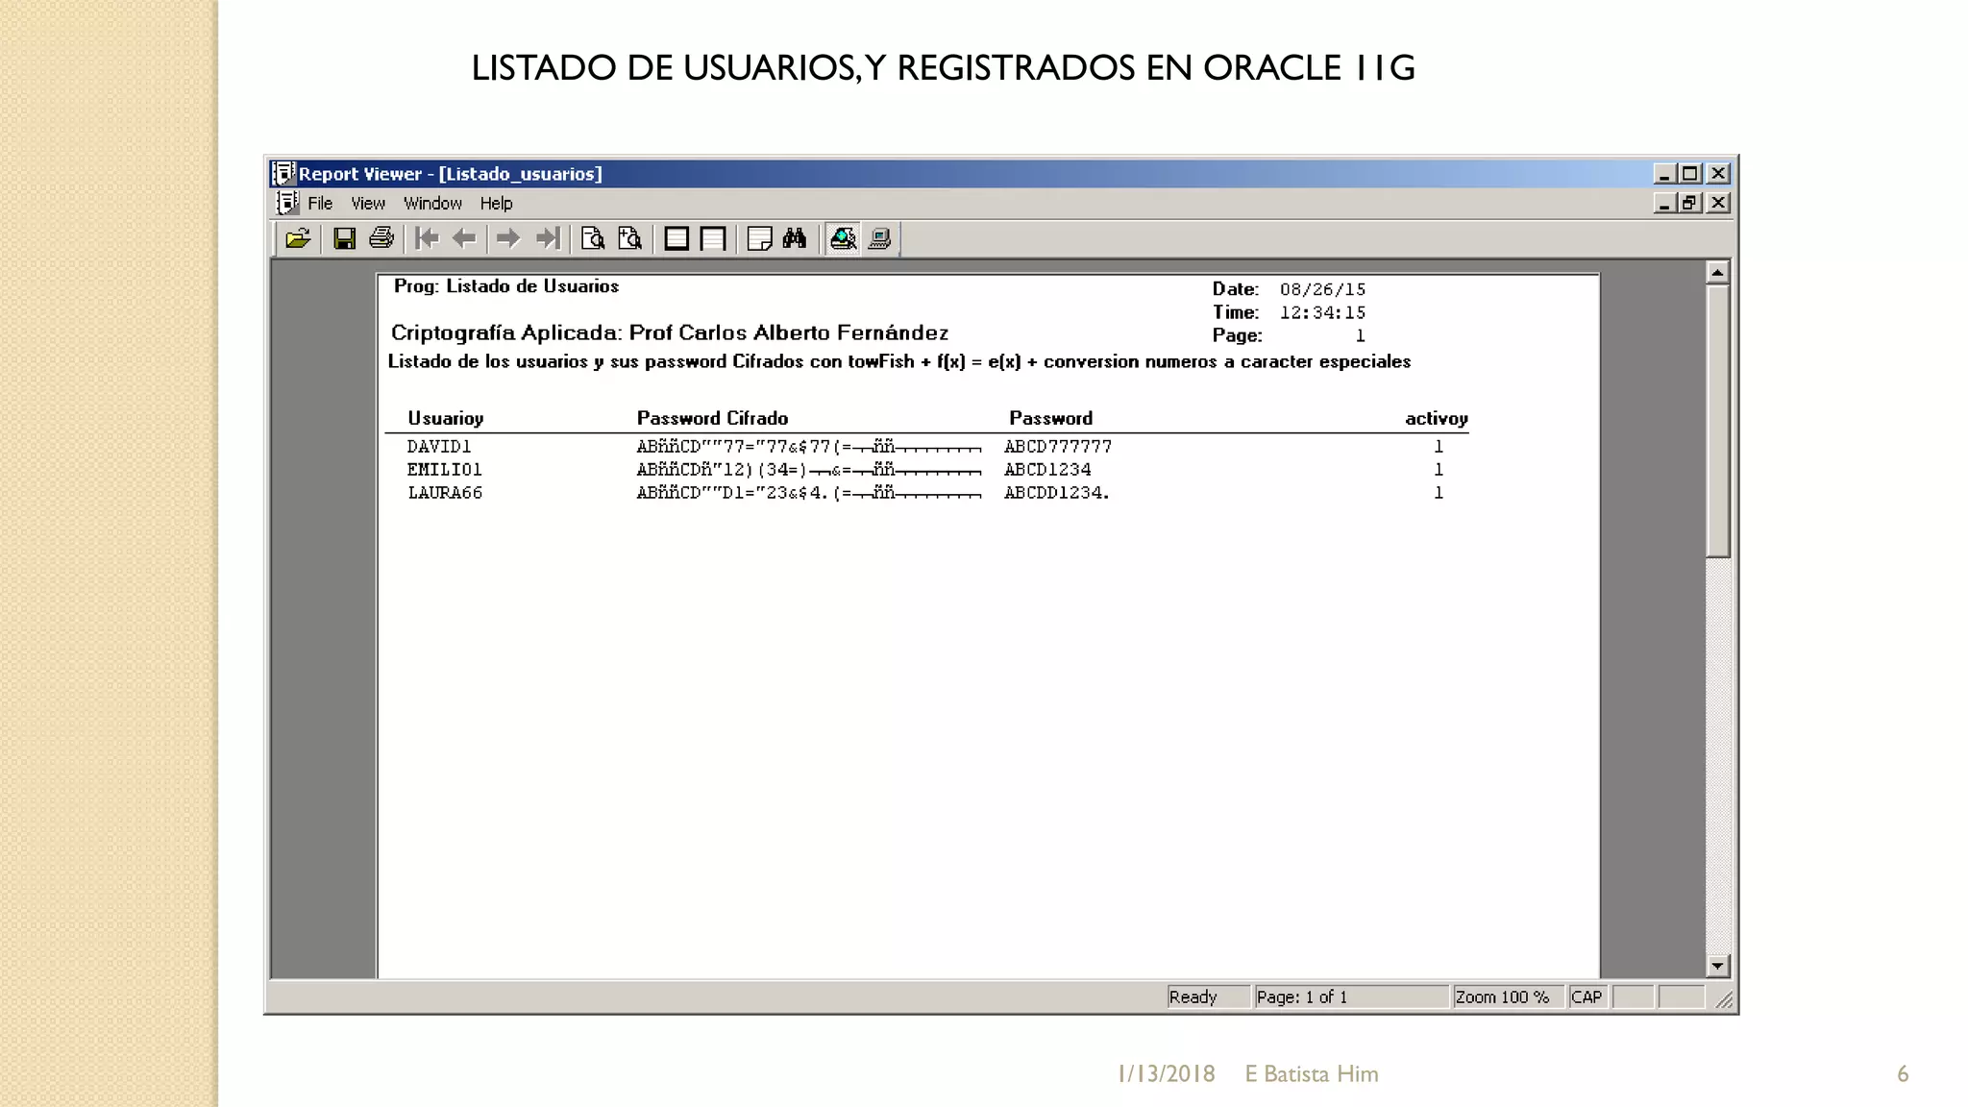Screen dimensions: 1968x1107
Task: Go to last page arrow icon
Action: click(x=547, y=238)
